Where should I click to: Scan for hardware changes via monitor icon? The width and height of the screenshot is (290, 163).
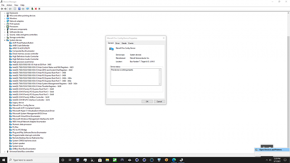pos(27,8)
